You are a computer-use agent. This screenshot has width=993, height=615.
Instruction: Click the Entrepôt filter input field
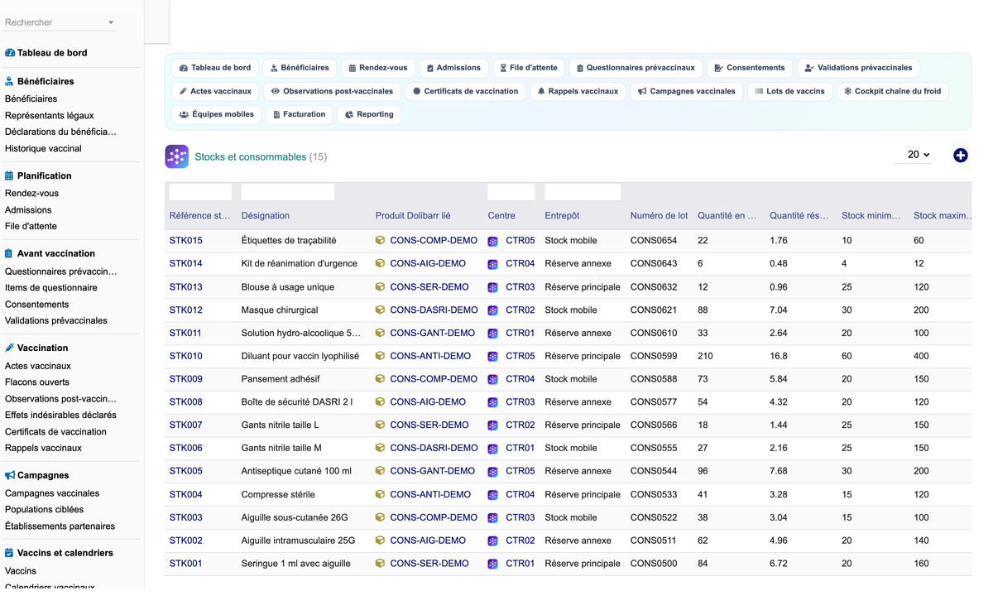point(583,192)
